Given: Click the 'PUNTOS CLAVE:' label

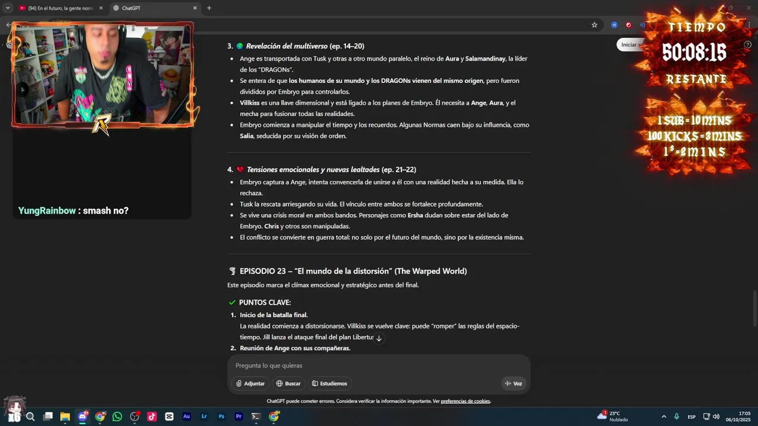Looking at the screenshot, I should [x=265, y=302].
